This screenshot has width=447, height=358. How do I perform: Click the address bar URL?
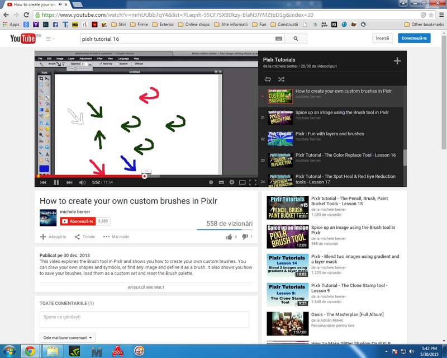point(178,15)
